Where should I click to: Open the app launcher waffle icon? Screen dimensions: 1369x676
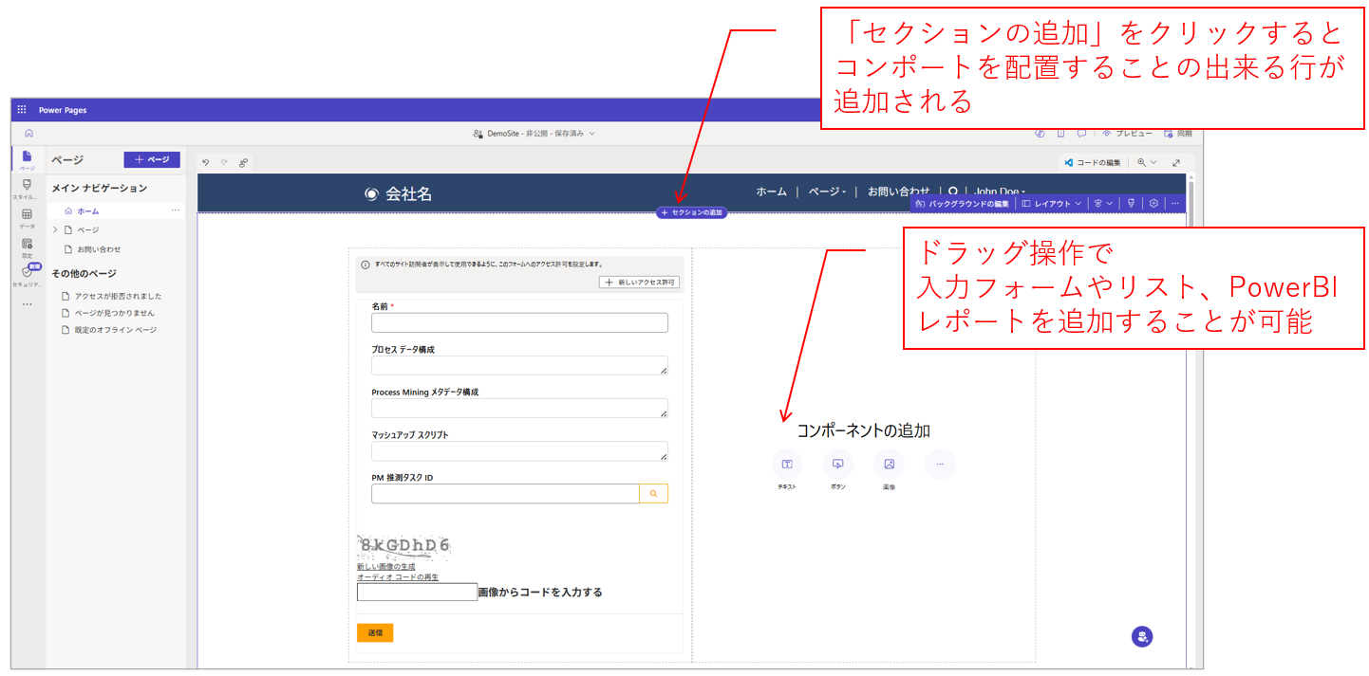coord(22,110)
